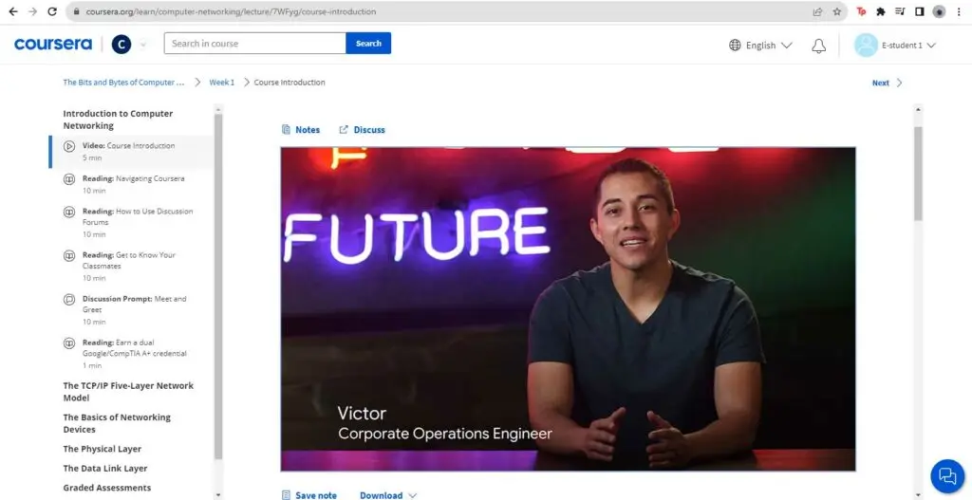Viewport: 972px width, 500px height.
Task: Click the chevron arrow beside Next
Action: (x=900, y=83)
